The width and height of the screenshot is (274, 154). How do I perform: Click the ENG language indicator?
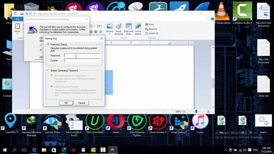256,150
